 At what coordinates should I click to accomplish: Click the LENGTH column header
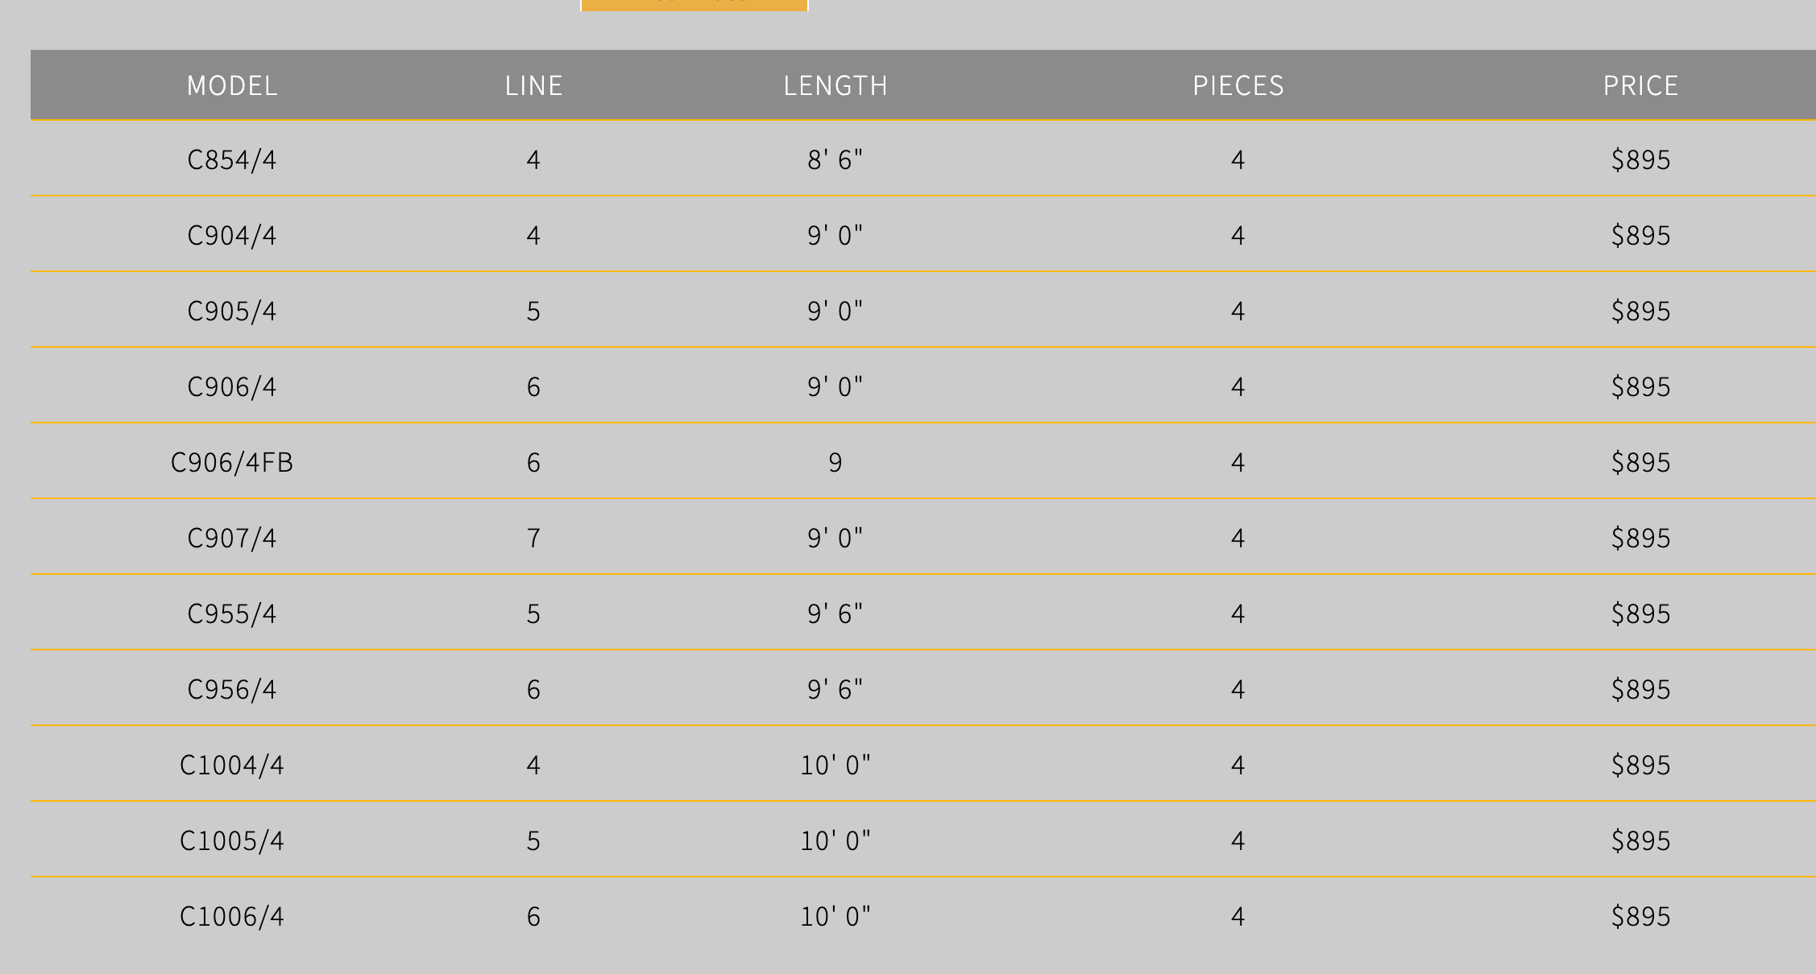(x=835, y=85)
